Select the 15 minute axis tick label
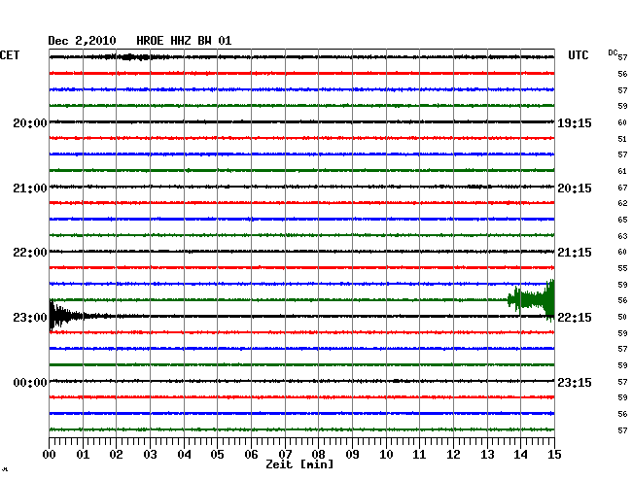 click(x=554, y=455)
